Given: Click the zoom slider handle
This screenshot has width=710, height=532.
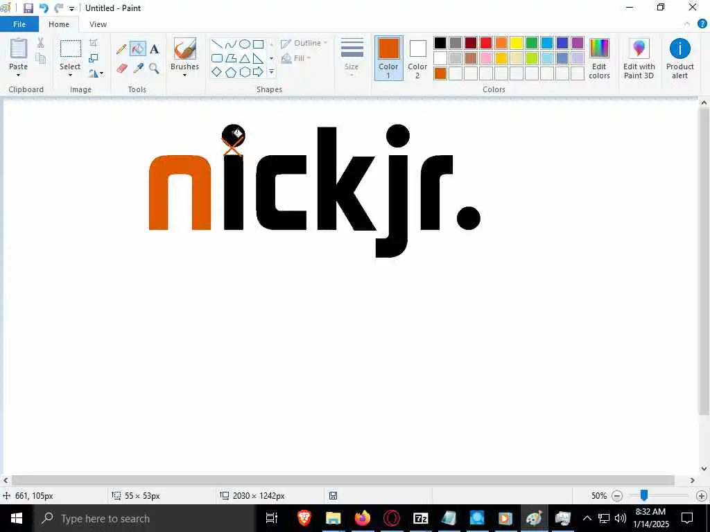Looking at the screenshot, I should point(643,496).
